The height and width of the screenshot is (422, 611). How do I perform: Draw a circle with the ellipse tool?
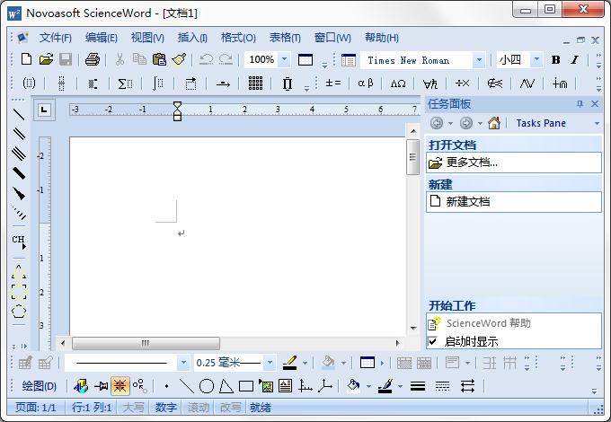(207, 386)
